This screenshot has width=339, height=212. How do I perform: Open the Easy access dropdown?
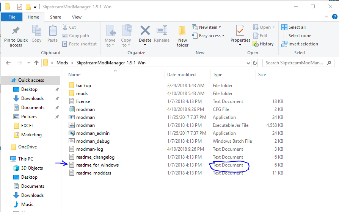(208, 36)
